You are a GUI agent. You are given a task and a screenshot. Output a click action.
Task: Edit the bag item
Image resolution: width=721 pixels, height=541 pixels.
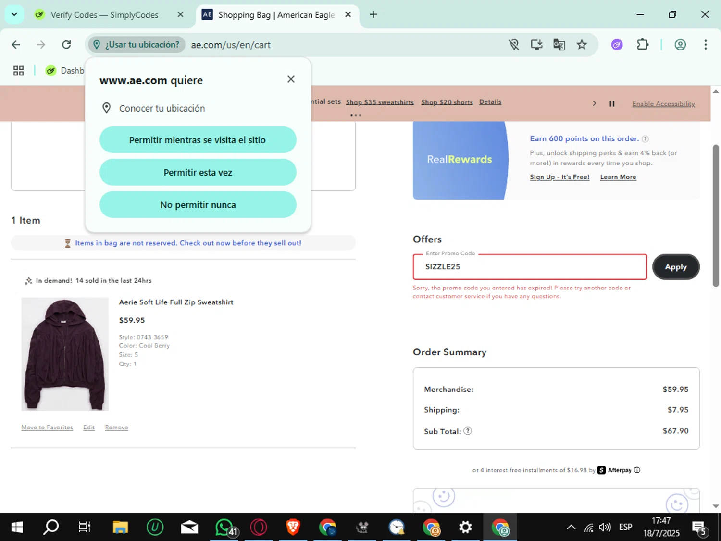click(89, 427)
